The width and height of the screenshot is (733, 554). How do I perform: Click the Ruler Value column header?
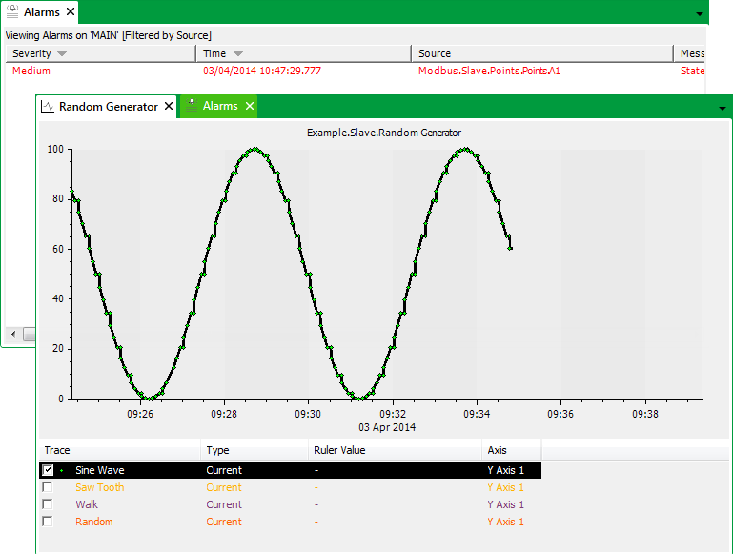pyautogui.click(x=339, y=450)
